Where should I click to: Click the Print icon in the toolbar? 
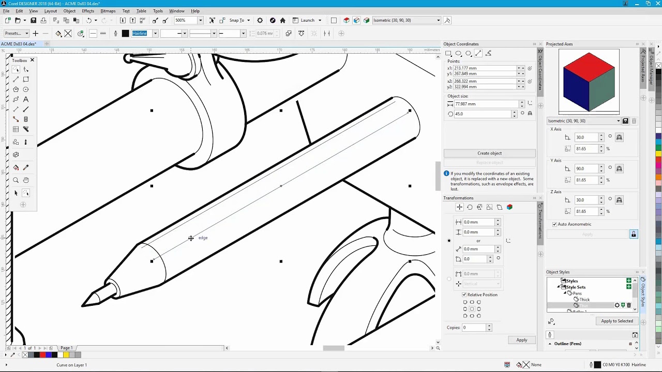(43, 21)
